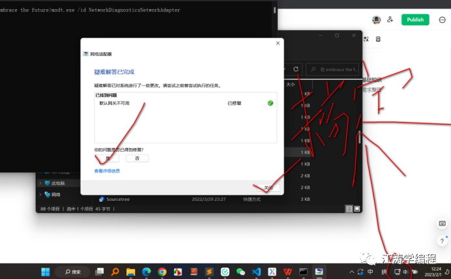Click the taskbar 搜索 box
This screenshot has height=279, width=451.
click(73, 272)
